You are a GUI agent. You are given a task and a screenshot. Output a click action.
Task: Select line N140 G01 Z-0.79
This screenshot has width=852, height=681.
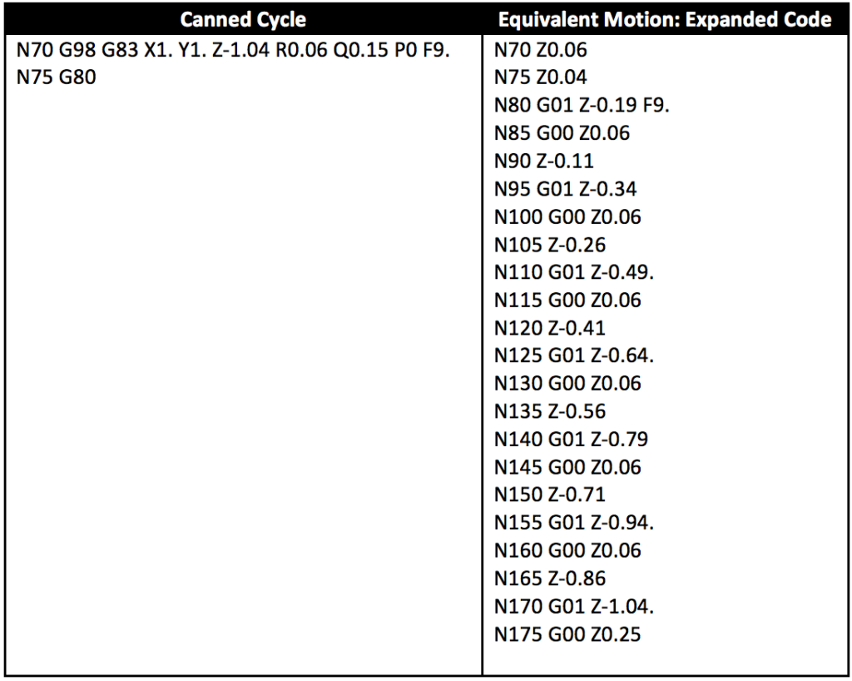(x=571, y=440)
